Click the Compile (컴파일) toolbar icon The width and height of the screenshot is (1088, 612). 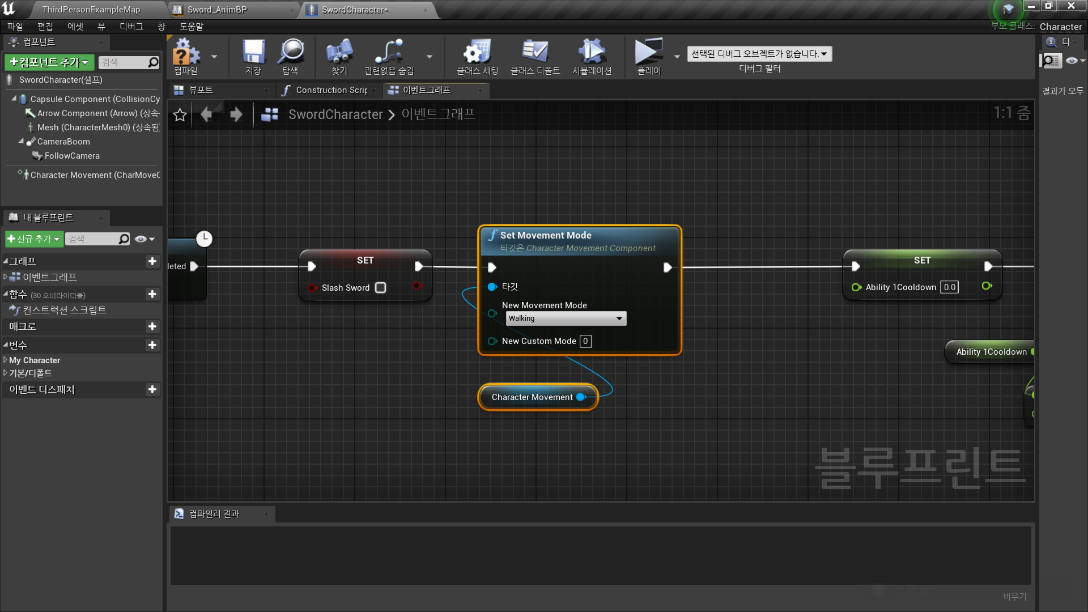point(186,52)
